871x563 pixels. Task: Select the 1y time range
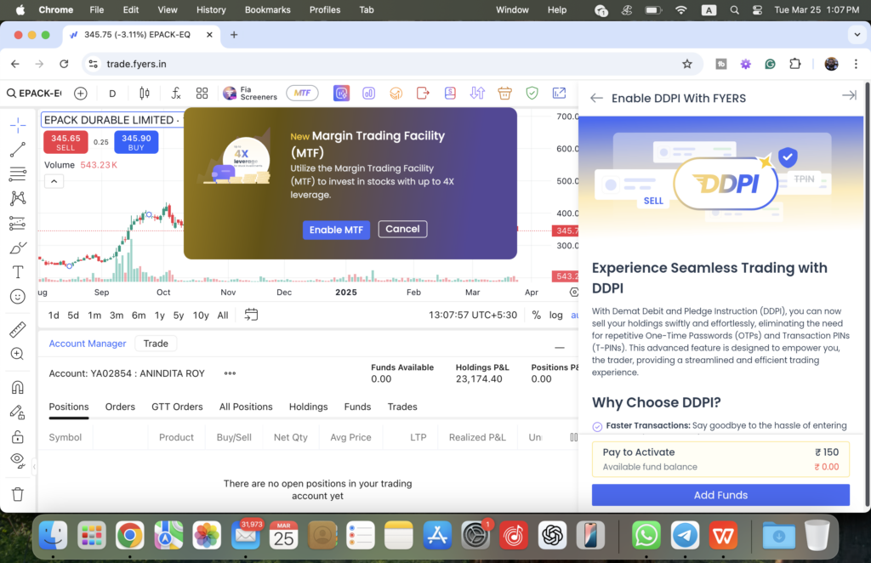159,316
